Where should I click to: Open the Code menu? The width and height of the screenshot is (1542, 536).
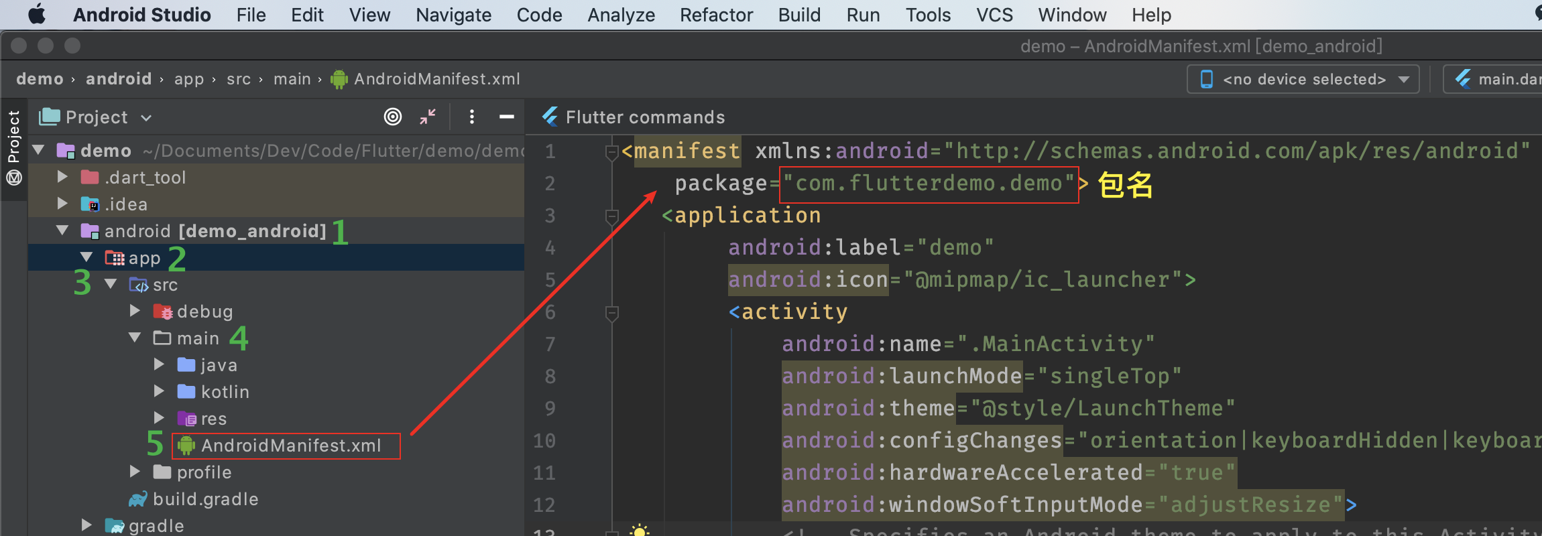click(x=539, y=15)
